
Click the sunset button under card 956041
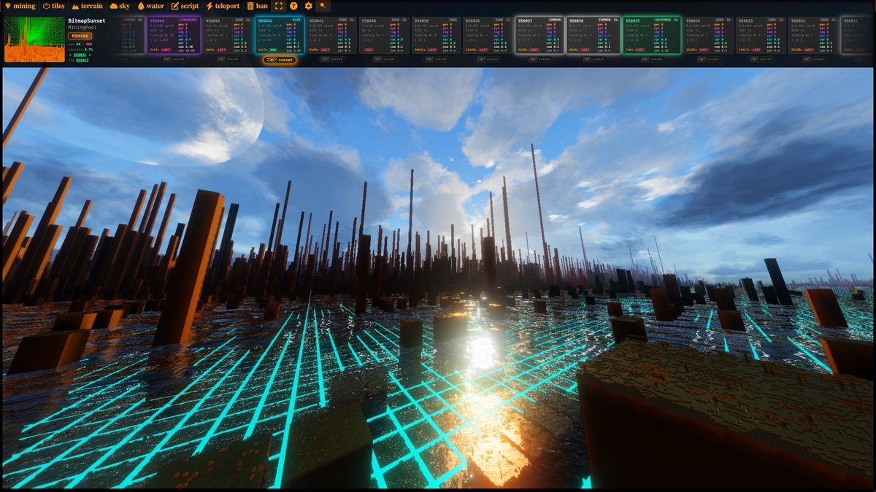click(x=331, y=59)
